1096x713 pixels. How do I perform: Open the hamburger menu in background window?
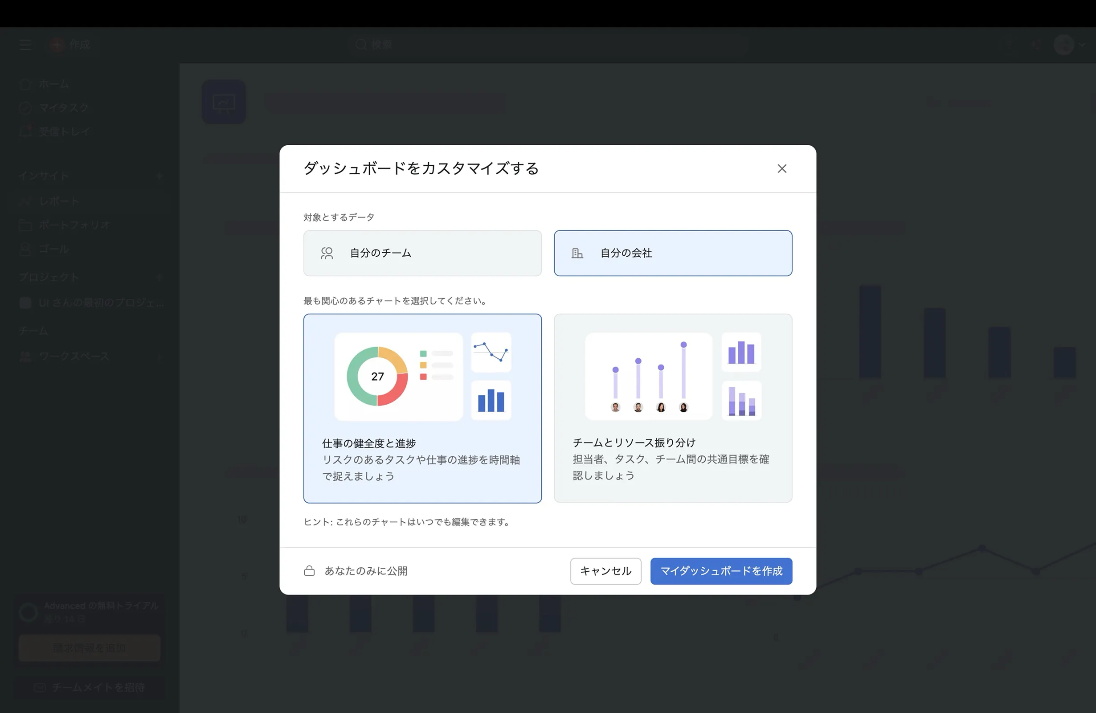click(25, 45)
